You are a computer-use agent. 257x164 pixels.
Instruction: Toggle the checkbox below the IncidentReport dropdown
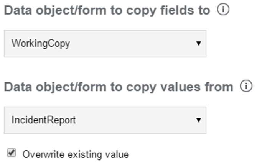[12, 153]
